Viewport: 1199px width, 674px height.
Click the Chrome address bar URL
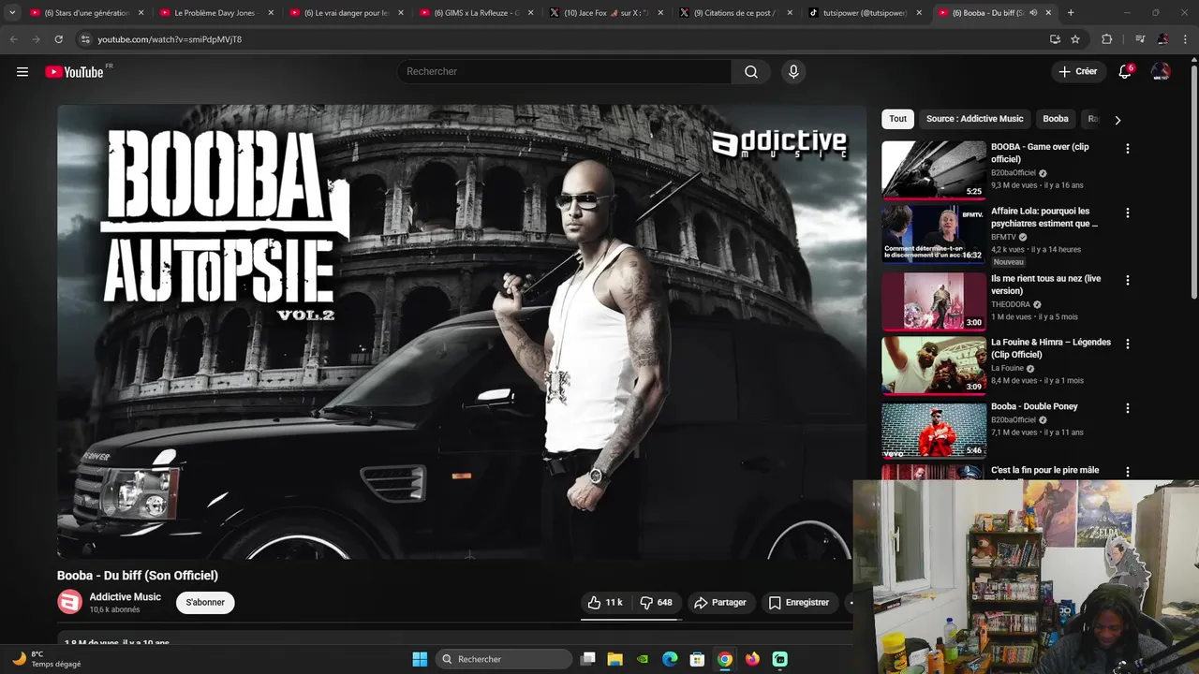[x=170, y=39]
